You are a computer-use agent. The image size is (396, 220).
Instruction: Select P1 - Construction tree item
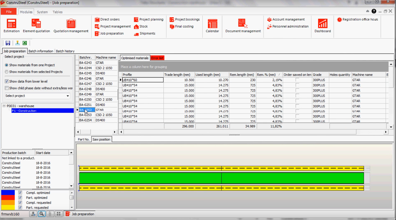(24, 111)
